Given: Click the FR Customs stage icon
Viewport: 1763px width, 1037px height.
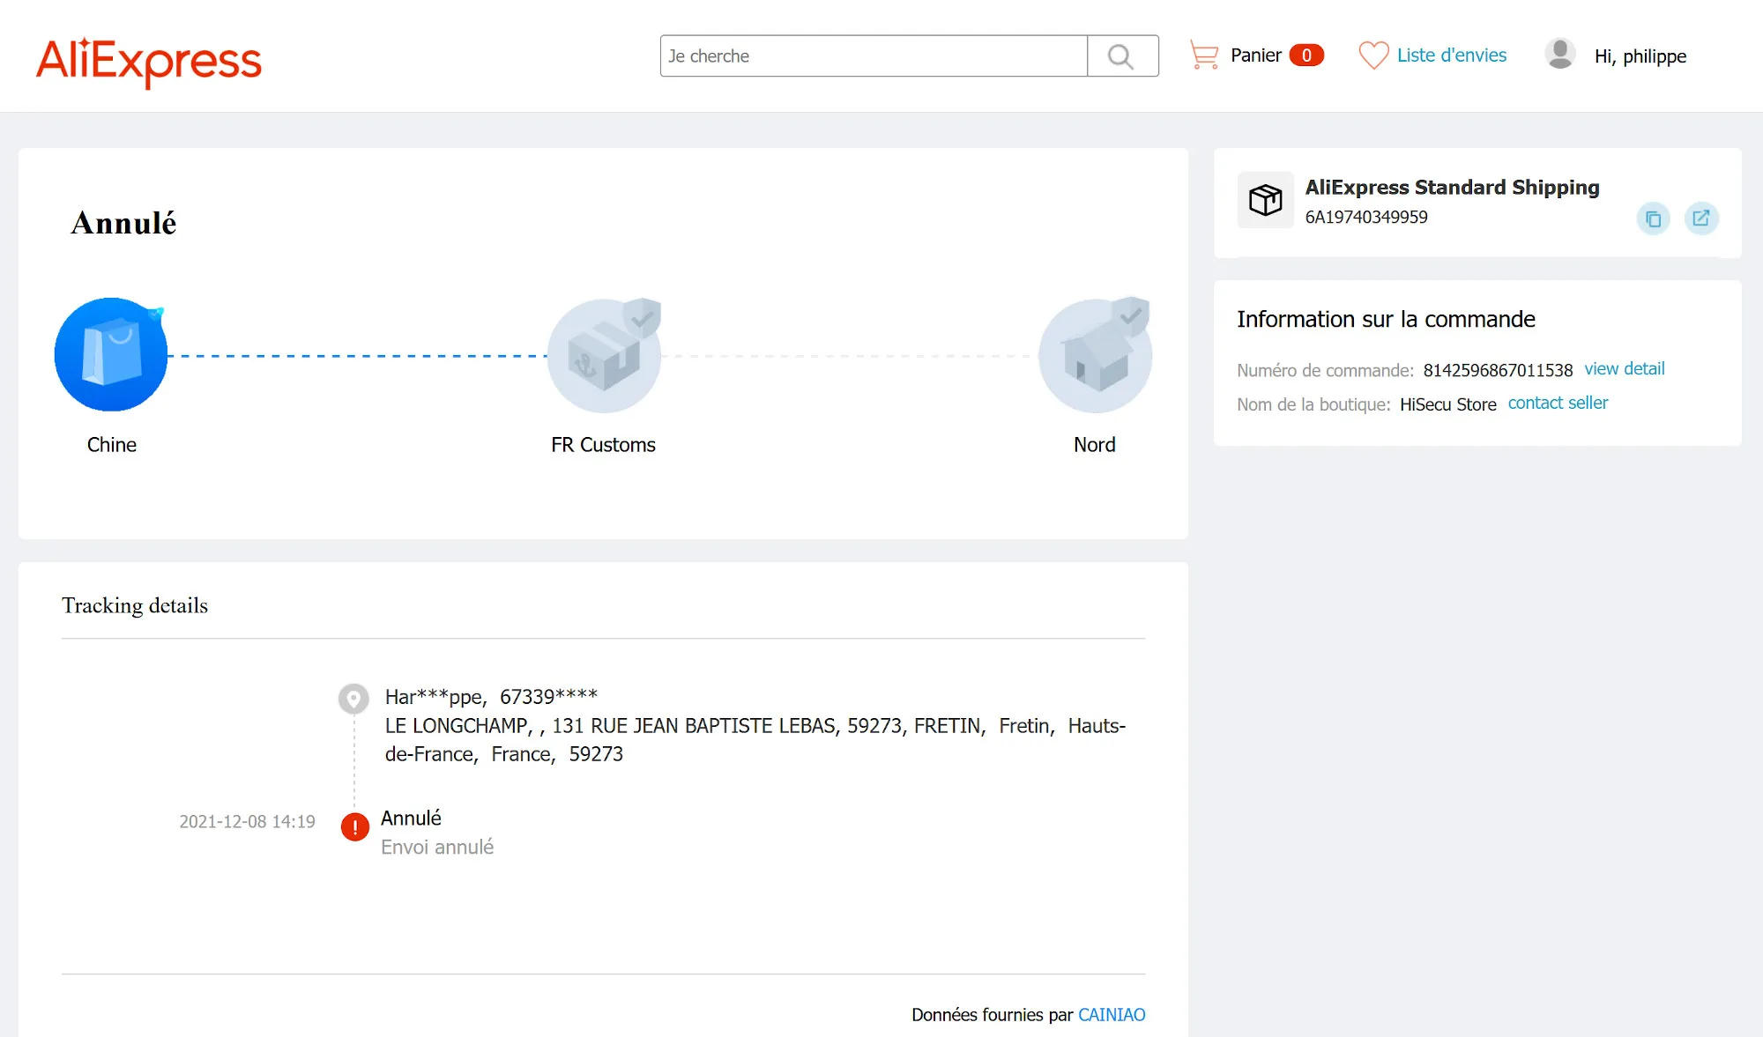Looking at the screenshot, I should coord(604,356).
